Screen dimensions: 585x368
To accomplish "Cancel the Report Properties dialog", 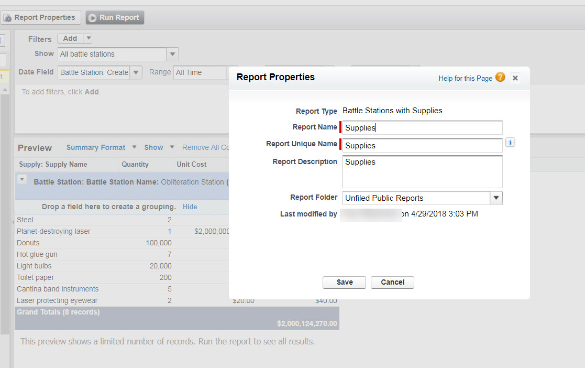I will click(392, 282).
